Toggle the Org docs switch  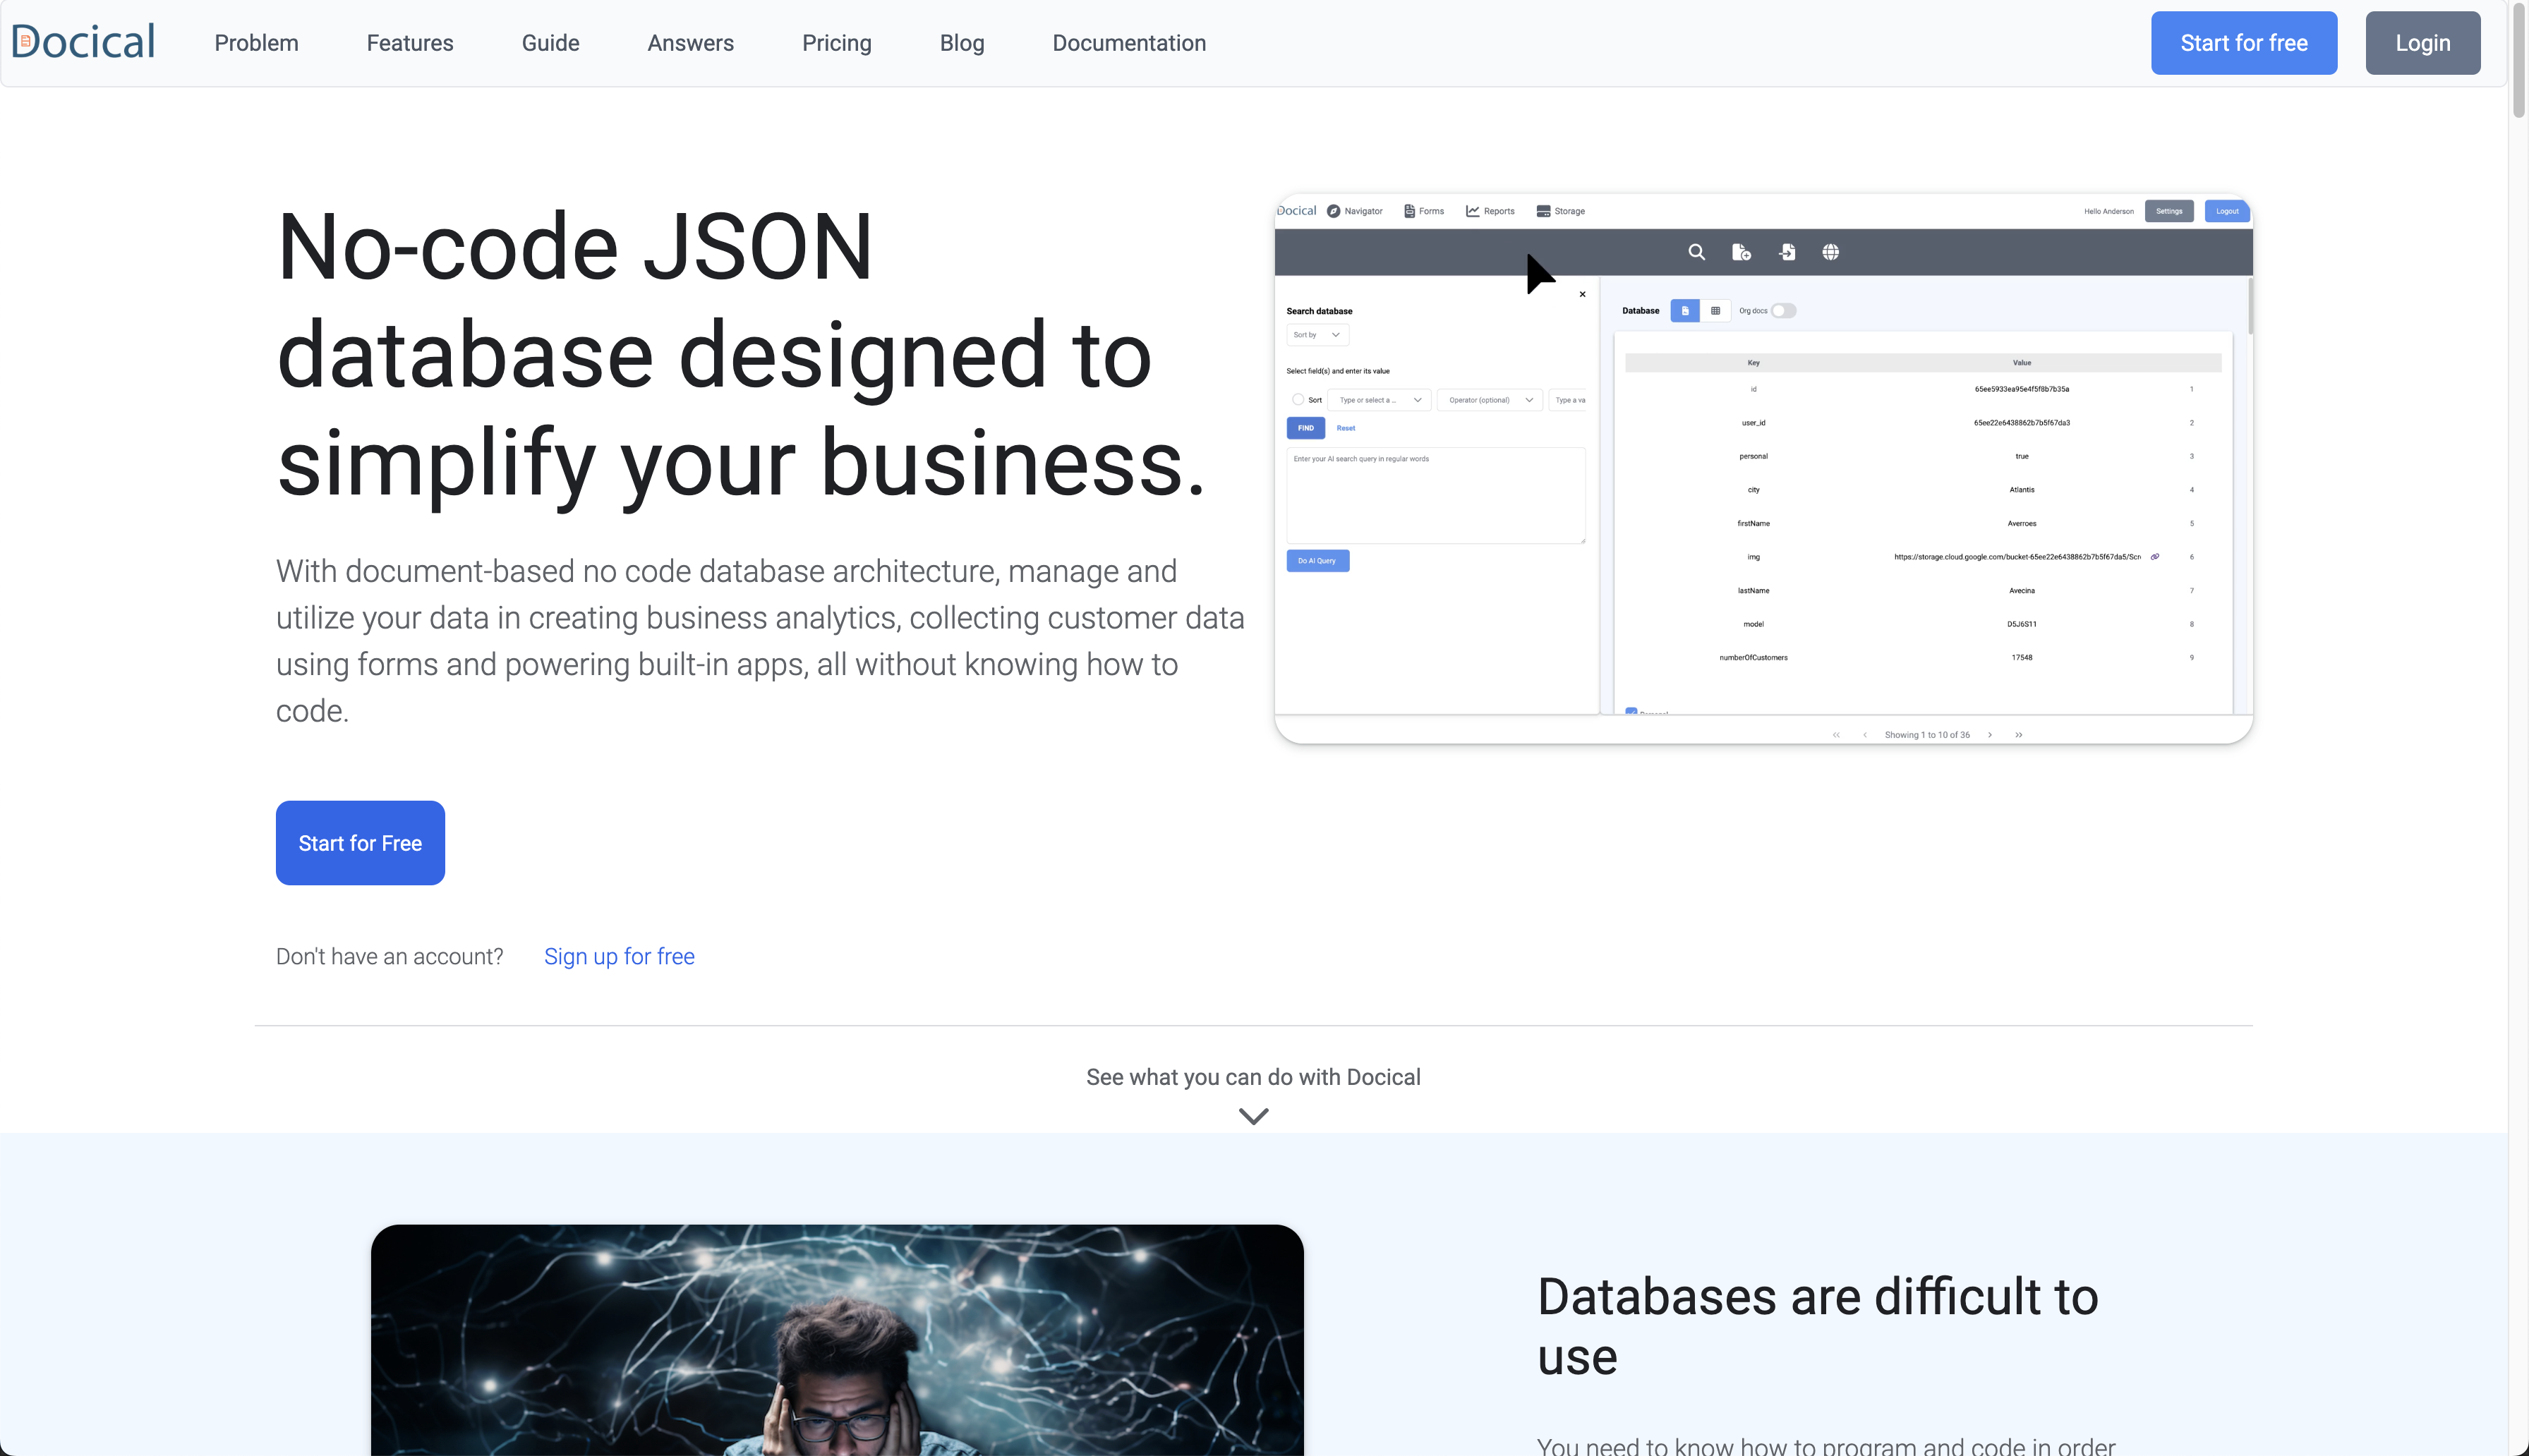pyautogui.click(x=1784, y=311)
